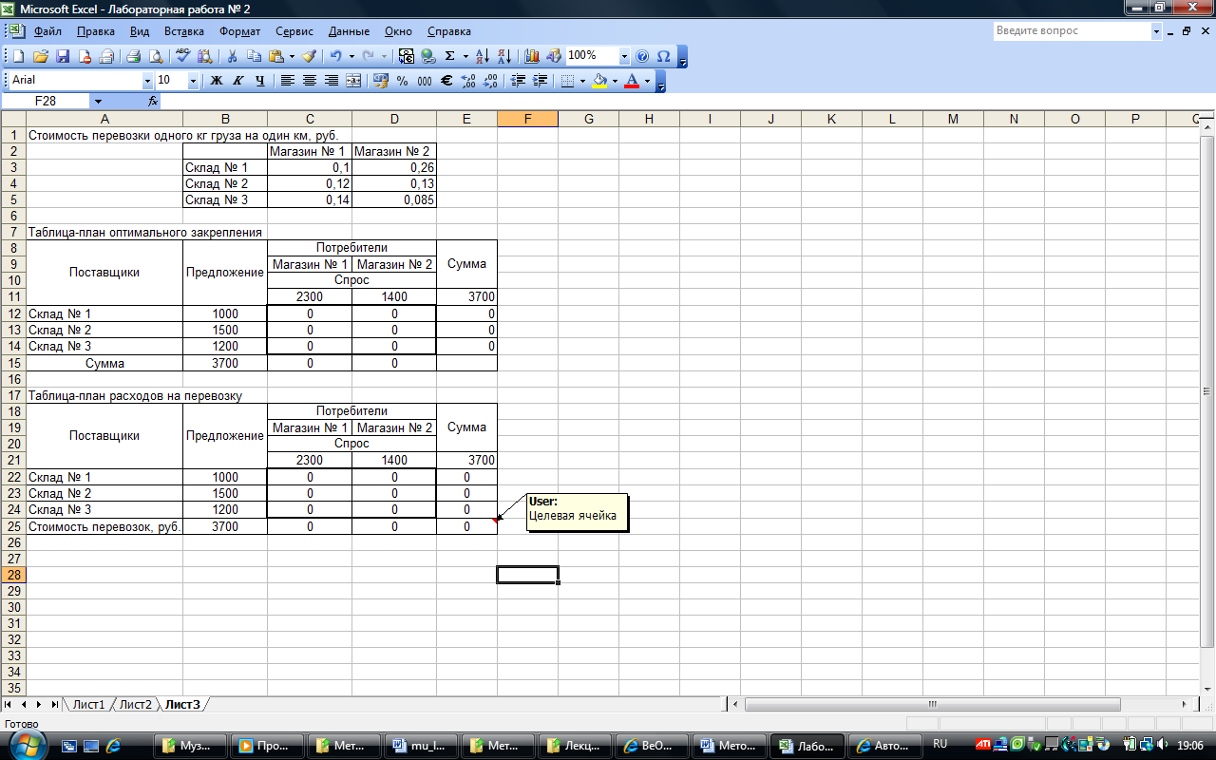Toggle italic formatting (К)
1216x760 pixels.
click(237, 81)
